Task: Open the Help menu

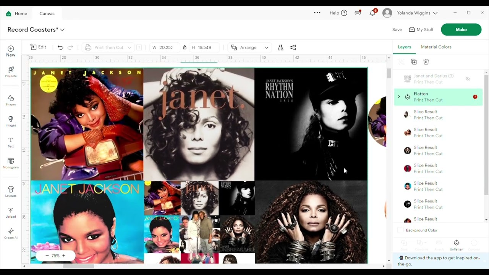Action: click(338, 13)
